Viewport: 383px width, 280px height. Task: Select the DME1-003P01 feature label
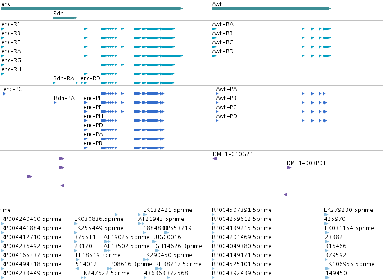click(x=306, y=163)
